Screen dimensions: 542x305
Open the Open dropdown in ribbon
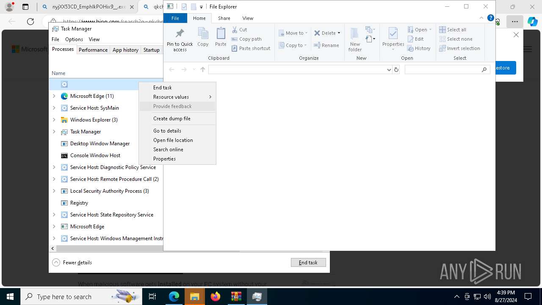(x=420, y=30)
